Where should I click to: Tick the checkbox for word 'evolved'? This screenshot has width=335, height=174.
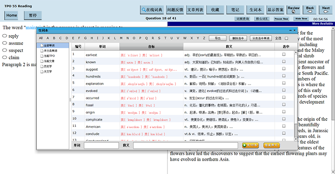284,90
